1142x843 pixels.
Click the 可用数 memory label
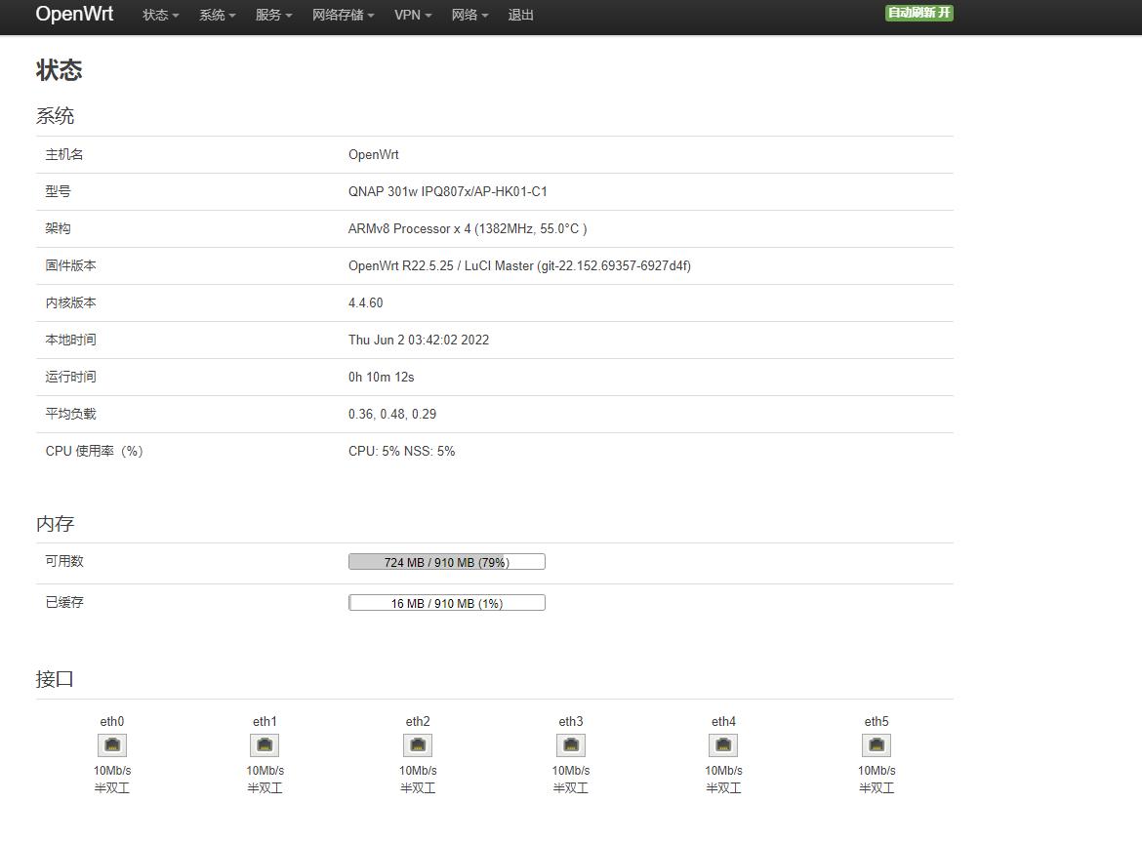pyautogui.click(x=64, y=561)
